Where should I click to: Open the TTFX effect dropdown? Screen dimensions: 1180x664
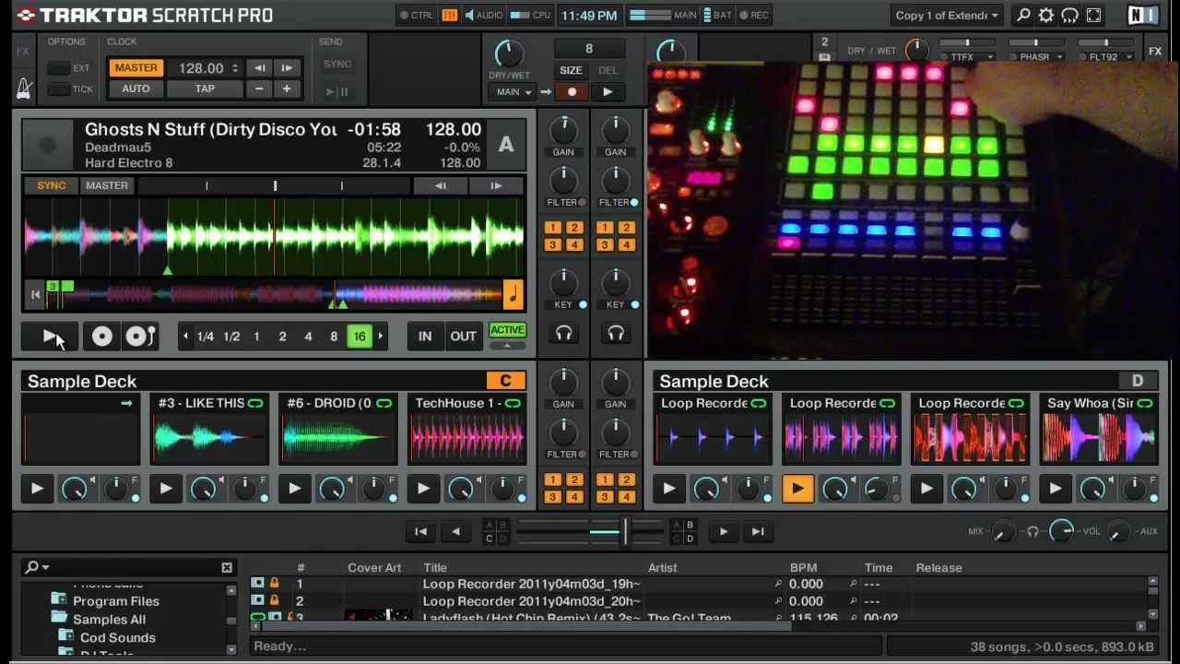969,57
